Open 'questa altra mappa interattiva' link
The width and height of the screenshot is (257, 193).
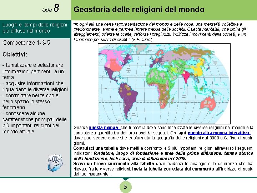coord(219,133)
